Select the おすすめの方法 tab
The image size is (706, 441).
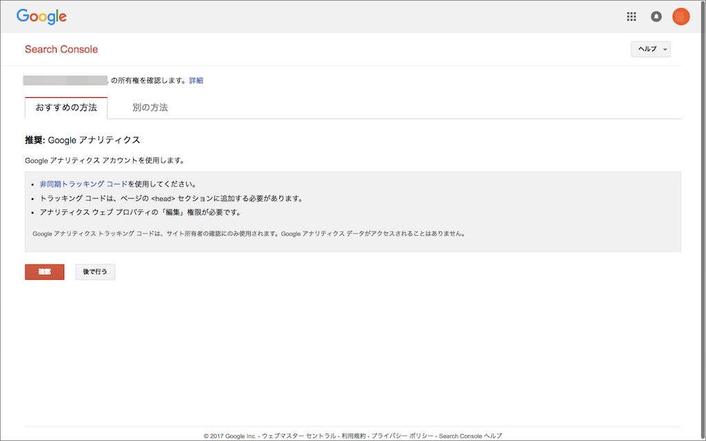66,107
